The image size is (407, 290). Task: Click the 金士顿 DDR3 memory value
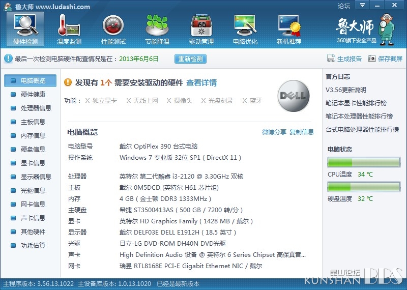pos(165,199)
